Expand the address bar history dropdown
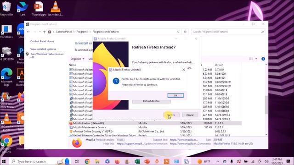The width and height of the screenshot is (294, 165). click(178, 32)
